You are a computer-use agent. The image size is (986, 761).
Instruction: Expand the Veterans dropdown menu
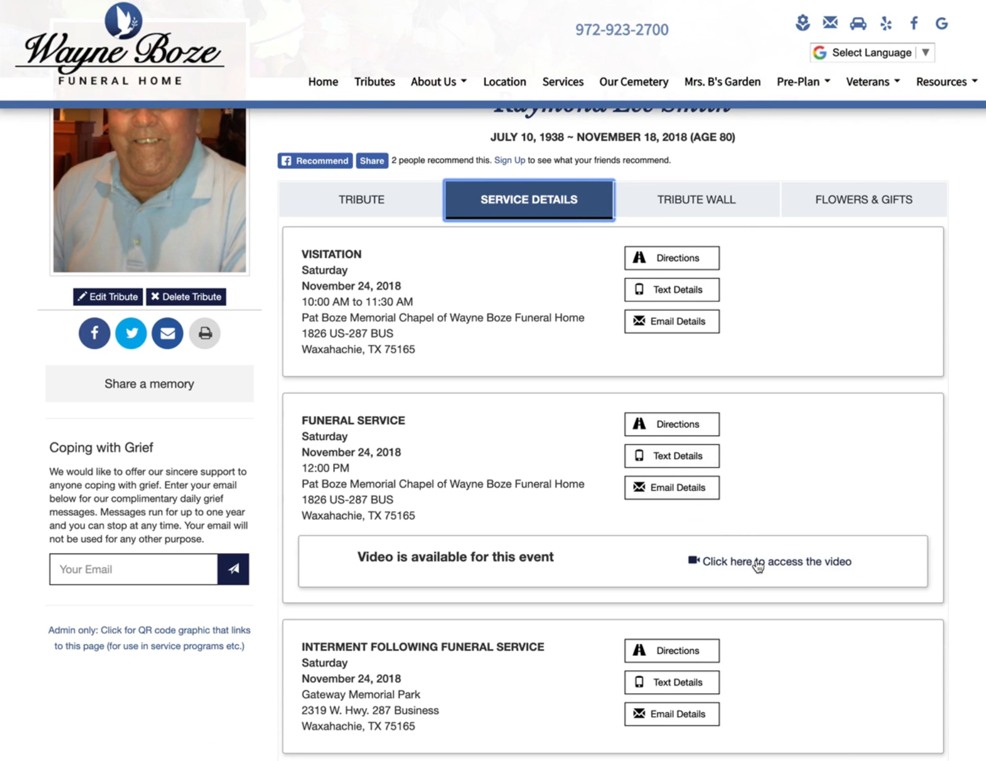[x=872, y=82]
